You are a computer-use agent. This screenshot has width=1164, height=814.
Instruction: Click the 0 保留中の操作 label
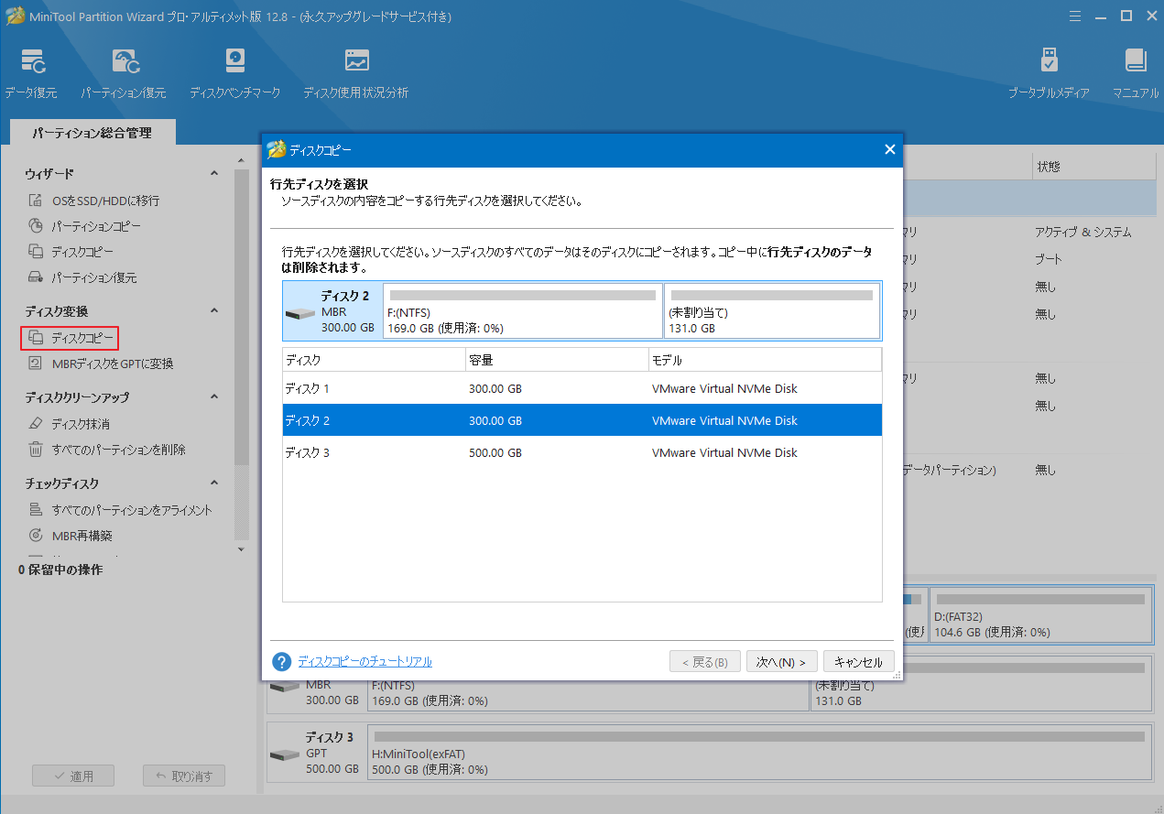[60, 570]
